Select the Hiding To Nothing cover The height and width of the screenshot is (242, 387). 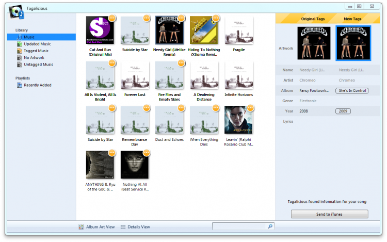pos(204,30)
